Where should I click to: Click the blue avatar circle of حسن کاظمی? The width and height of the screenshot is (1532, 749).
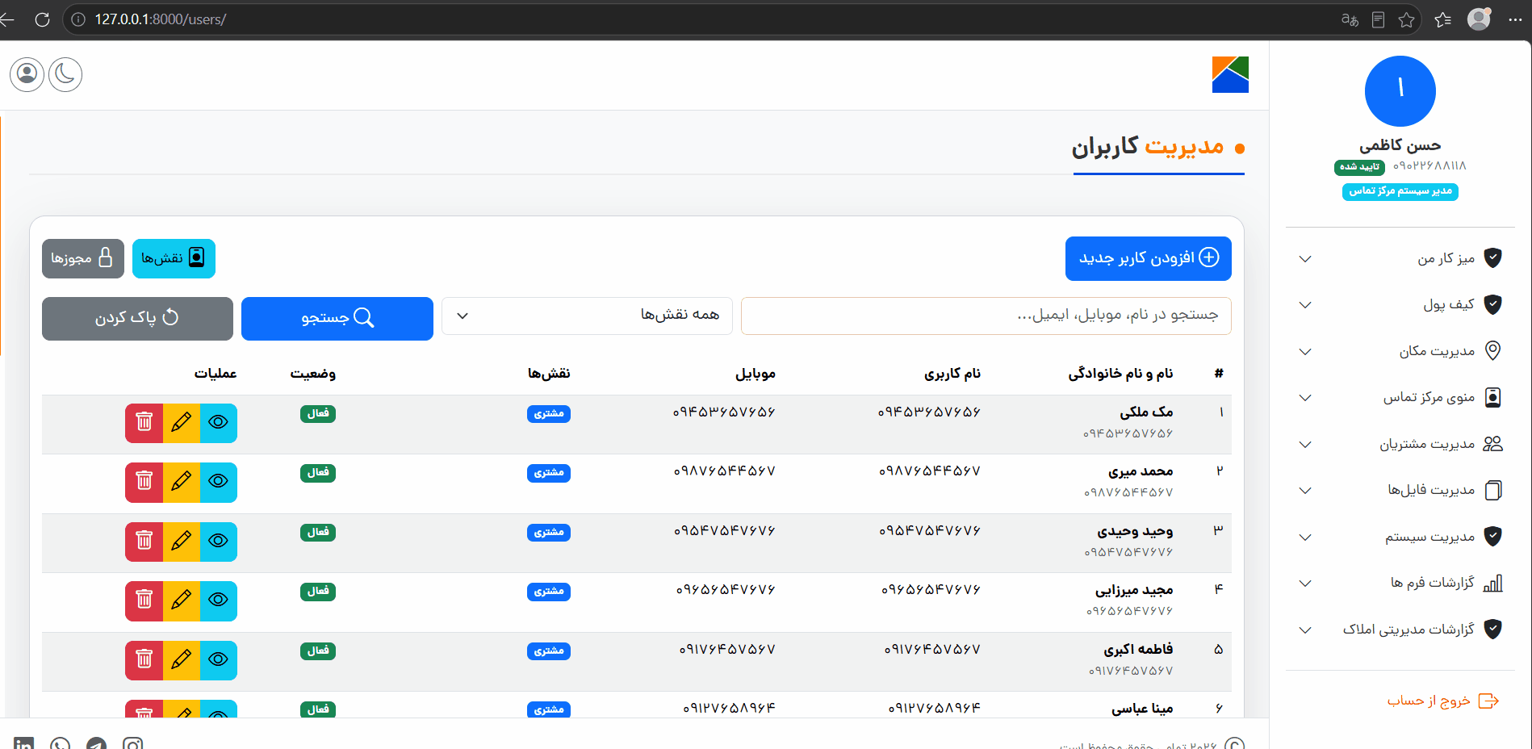pyautogui.click(x=1400, y=90)
